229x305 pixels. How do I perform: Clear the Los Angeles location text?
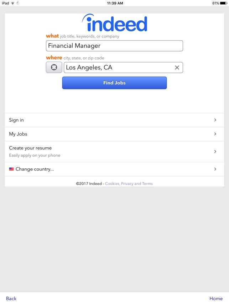pos(177,68)
